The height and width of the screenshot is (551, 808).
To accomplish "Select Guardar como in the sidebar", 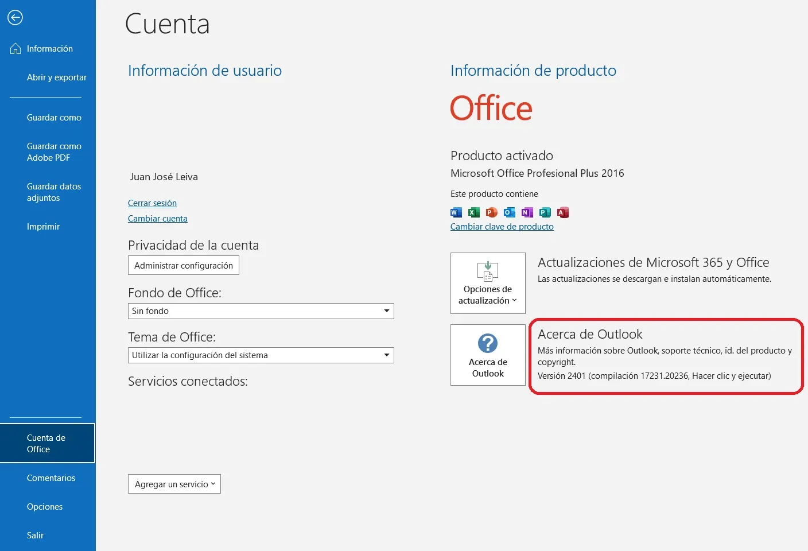I will (54, 118).
